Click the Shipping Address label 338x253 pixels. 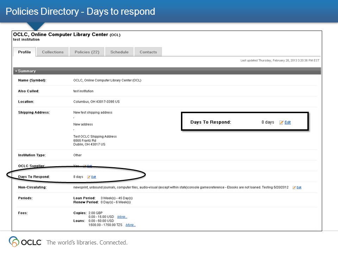[x=34, y=112]
